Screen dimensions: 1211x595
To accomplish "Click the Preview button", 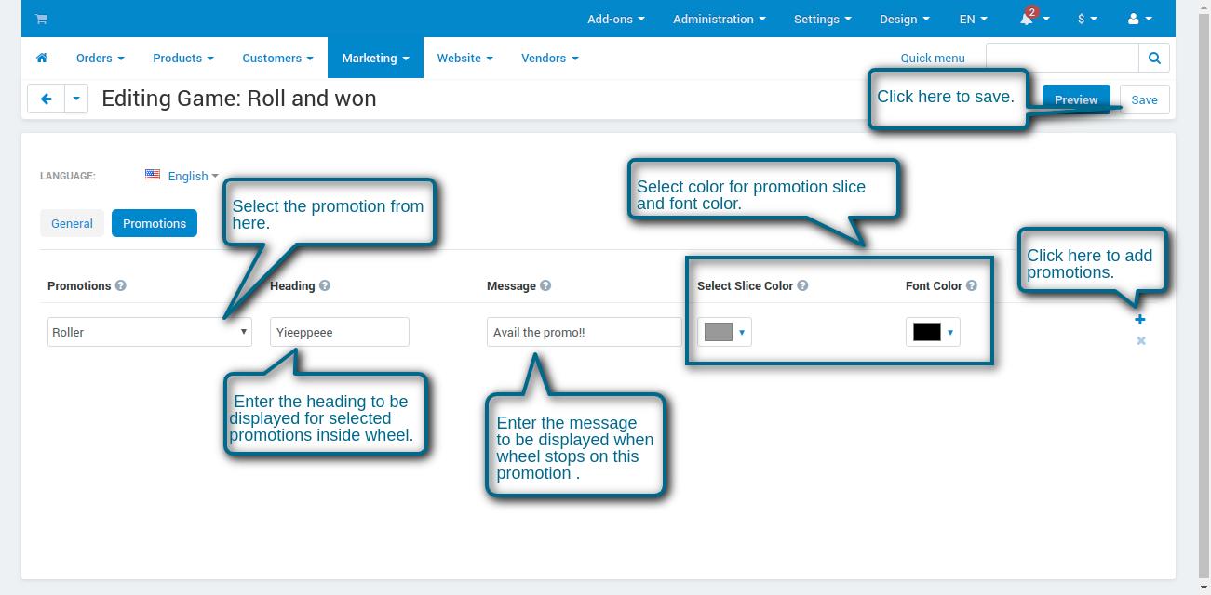I will pyautogui.click(x=1075, y=99).
